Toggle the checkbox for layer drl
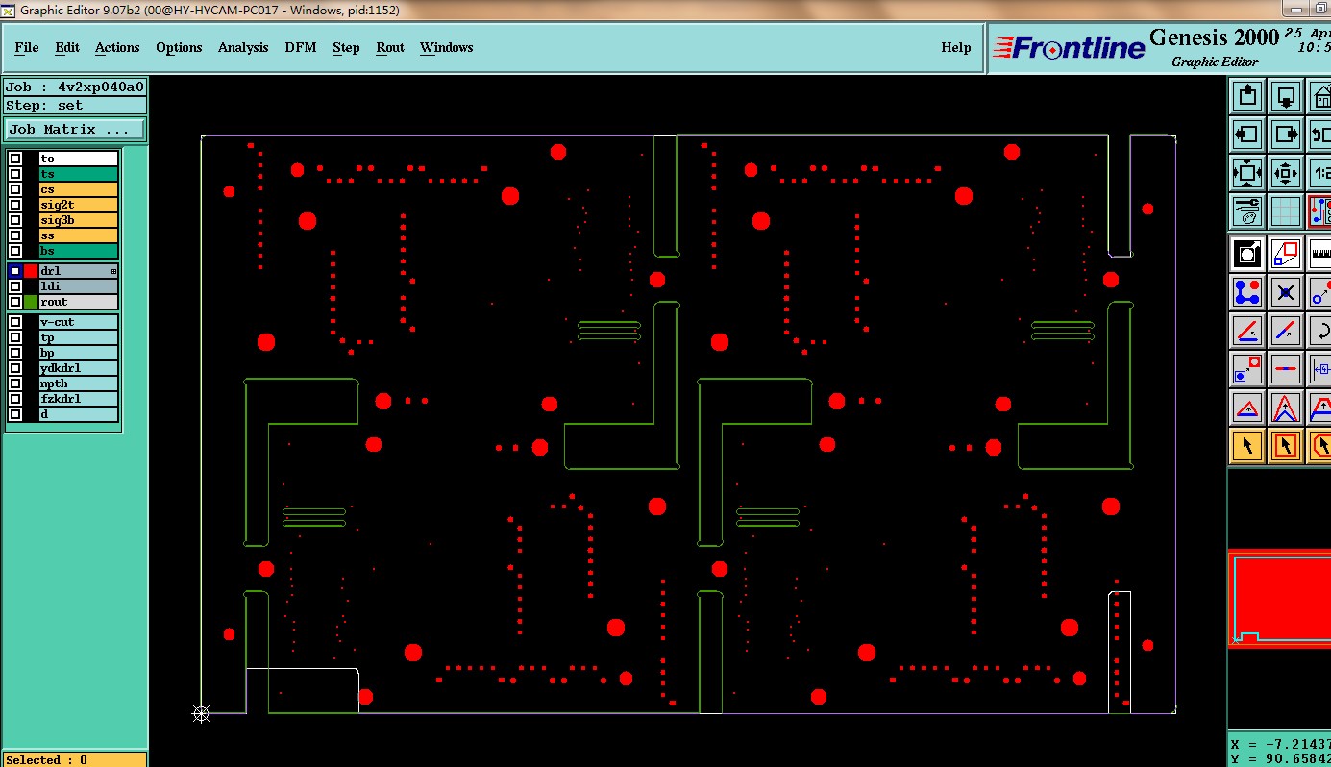The width and height of the screenshot is (1331, 767). [x=15, y=271]
